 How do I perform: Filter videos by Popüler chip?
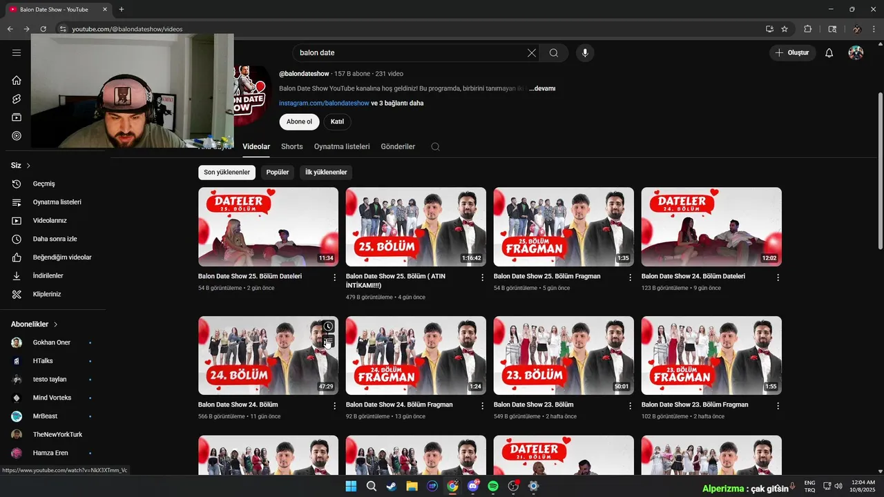[x=278, y=172]
